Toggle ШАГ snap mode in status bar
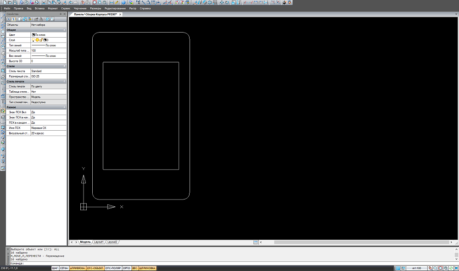This screenshot has height=271, width=459. point(55,268)
